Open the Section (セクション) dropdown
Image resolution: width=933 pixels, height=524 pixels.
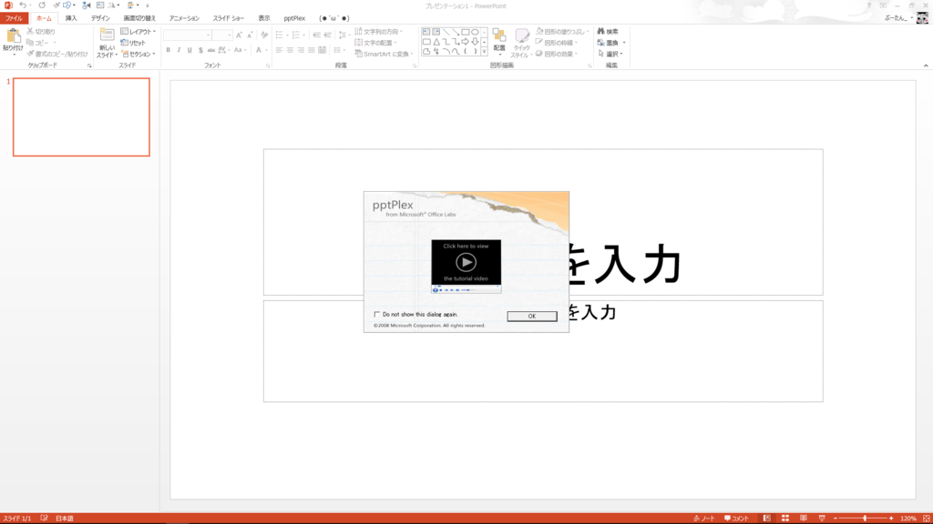tap(138, 54)
